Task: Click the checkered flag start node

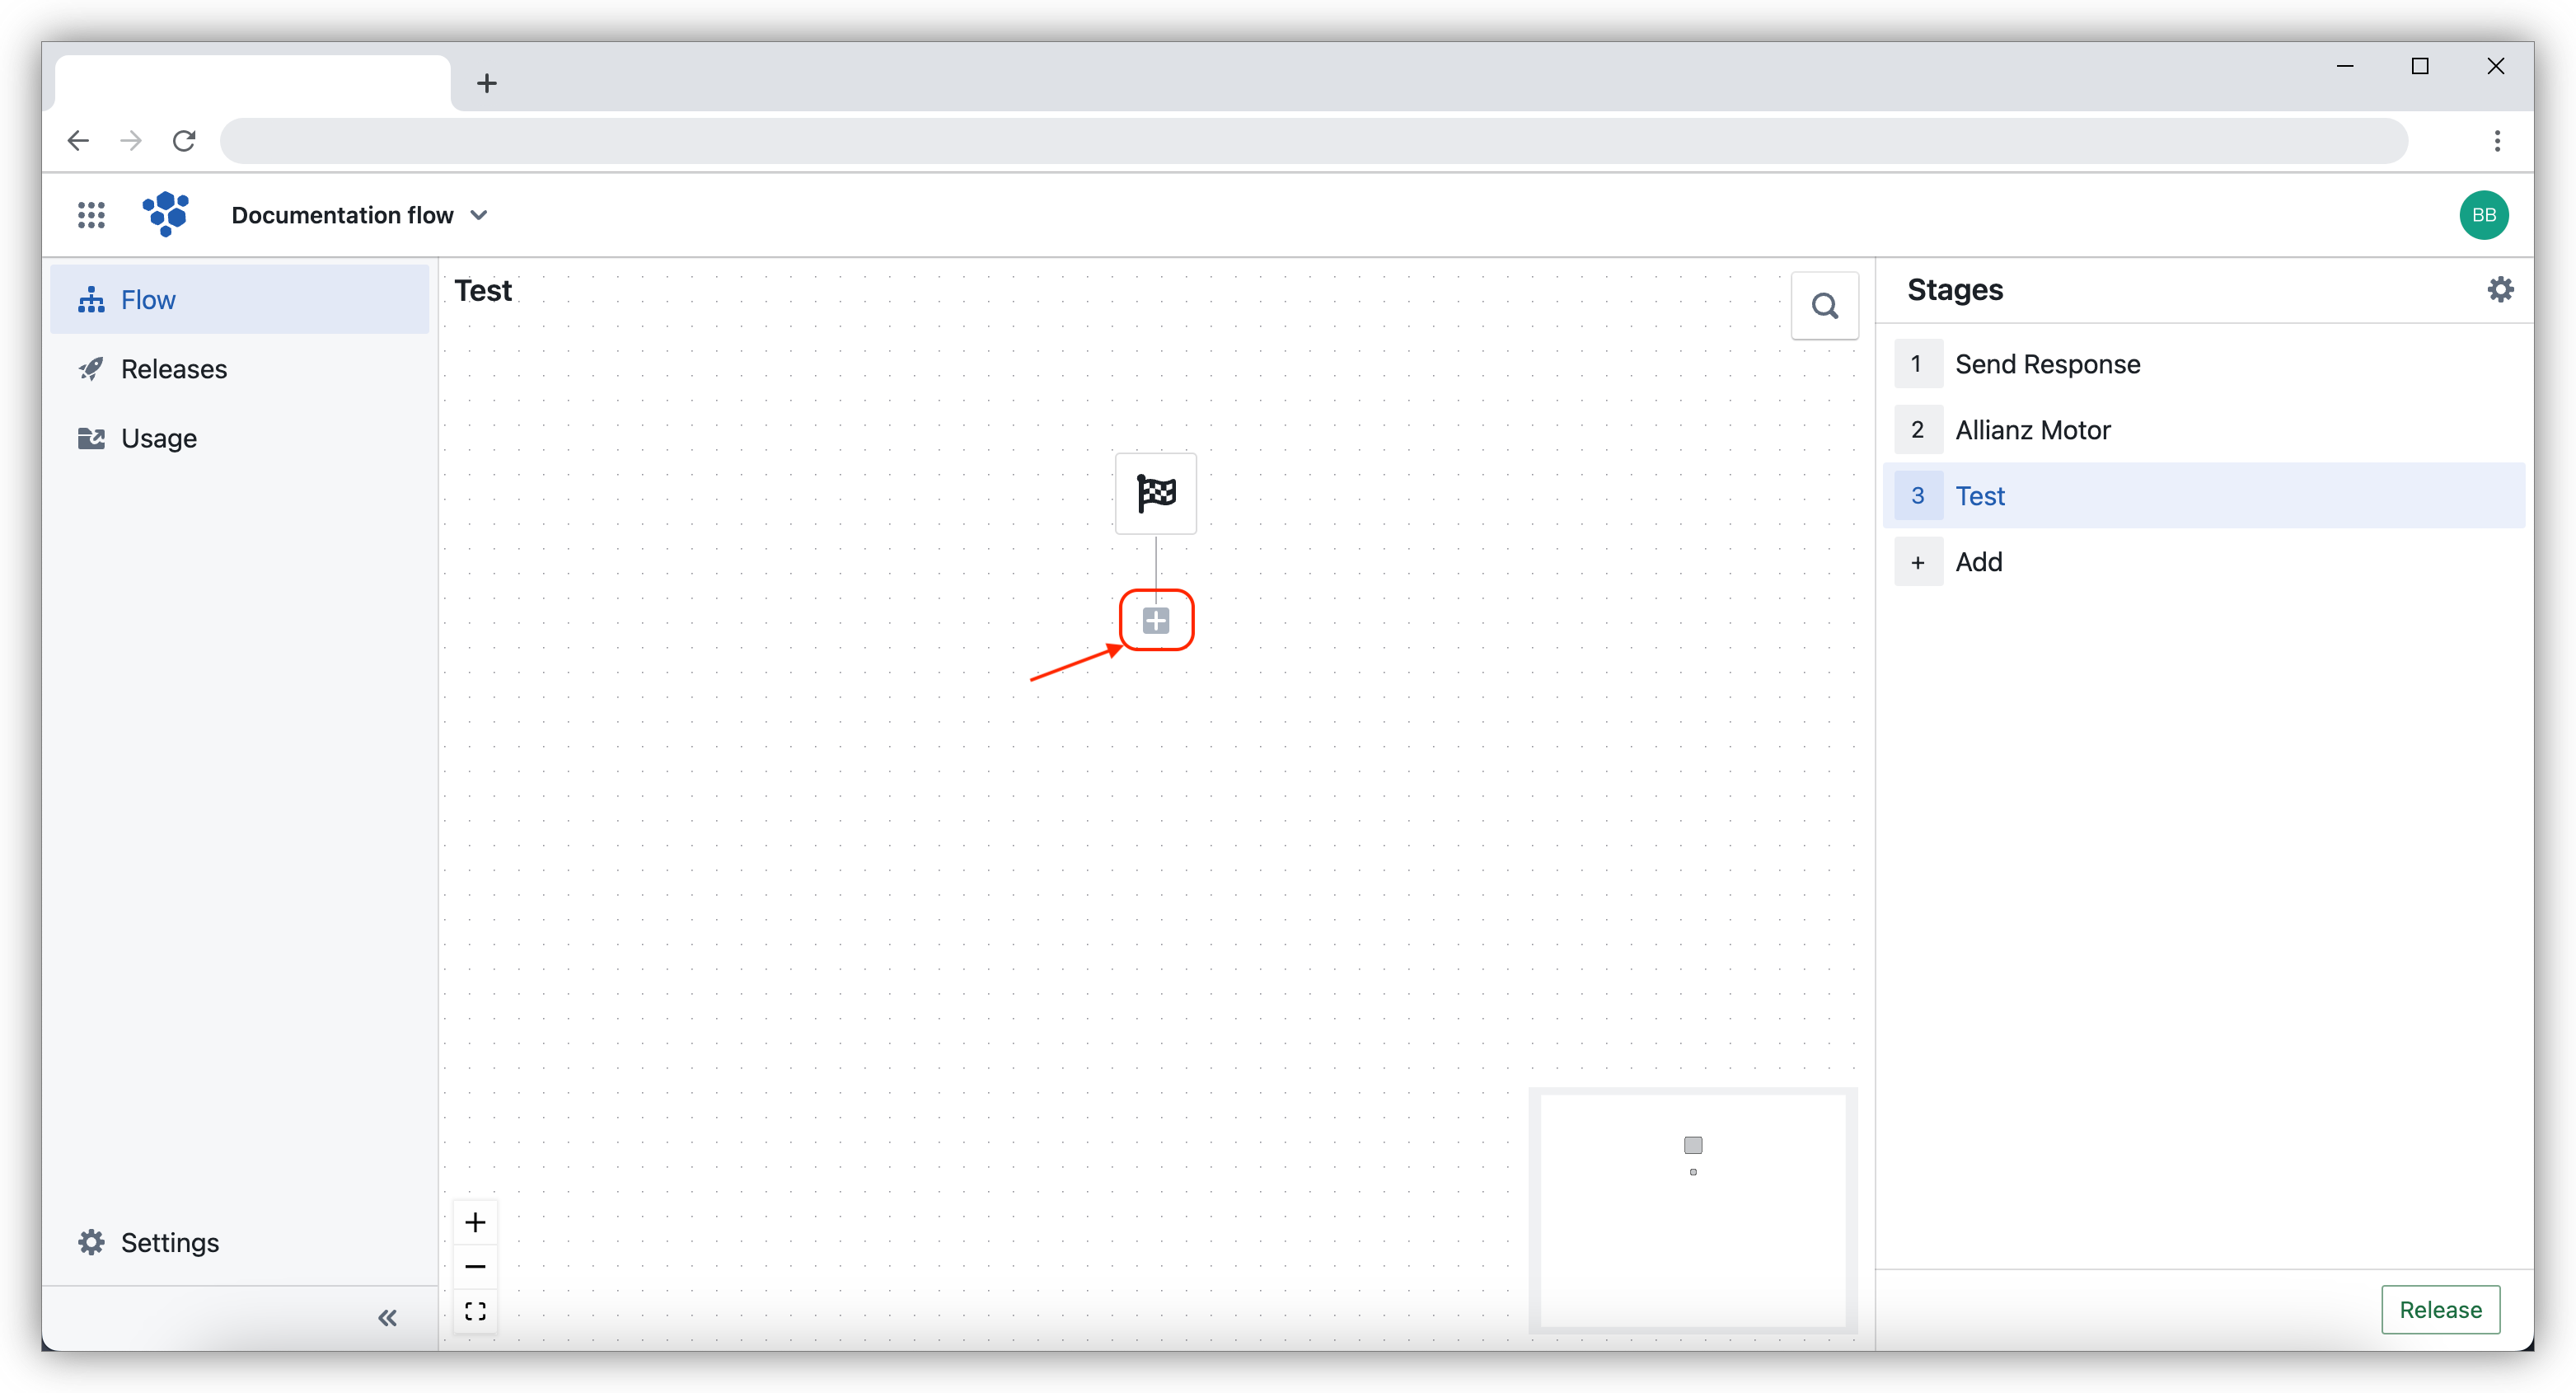Action: pyautogui.click(x=1156, y=493)
